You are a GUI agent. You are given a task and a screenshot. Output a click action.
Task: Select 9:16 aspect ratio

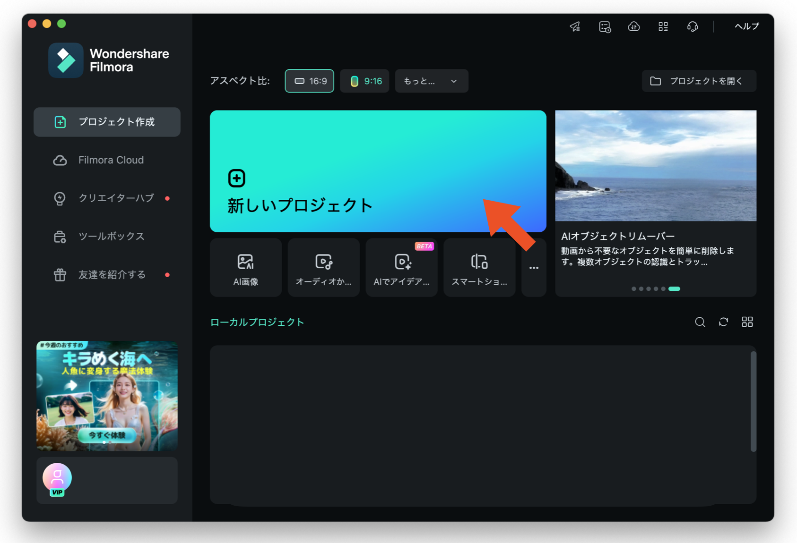pos(364,81)
